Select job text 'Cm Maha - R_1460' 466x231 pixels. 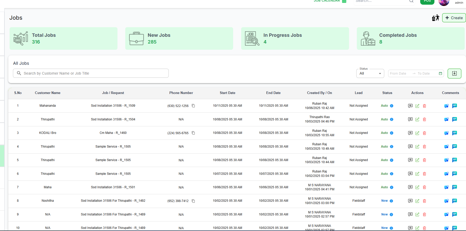click(113, 133)
